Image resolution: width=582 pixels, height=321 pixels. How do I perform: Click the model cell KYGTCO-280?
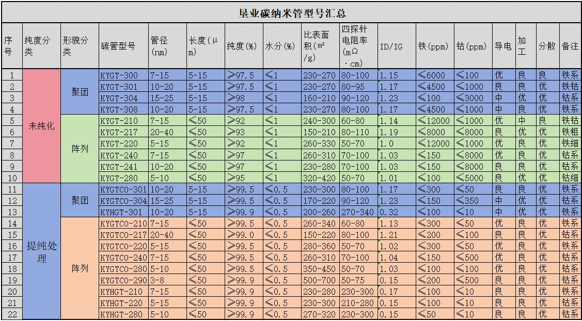tap(123, 269)
